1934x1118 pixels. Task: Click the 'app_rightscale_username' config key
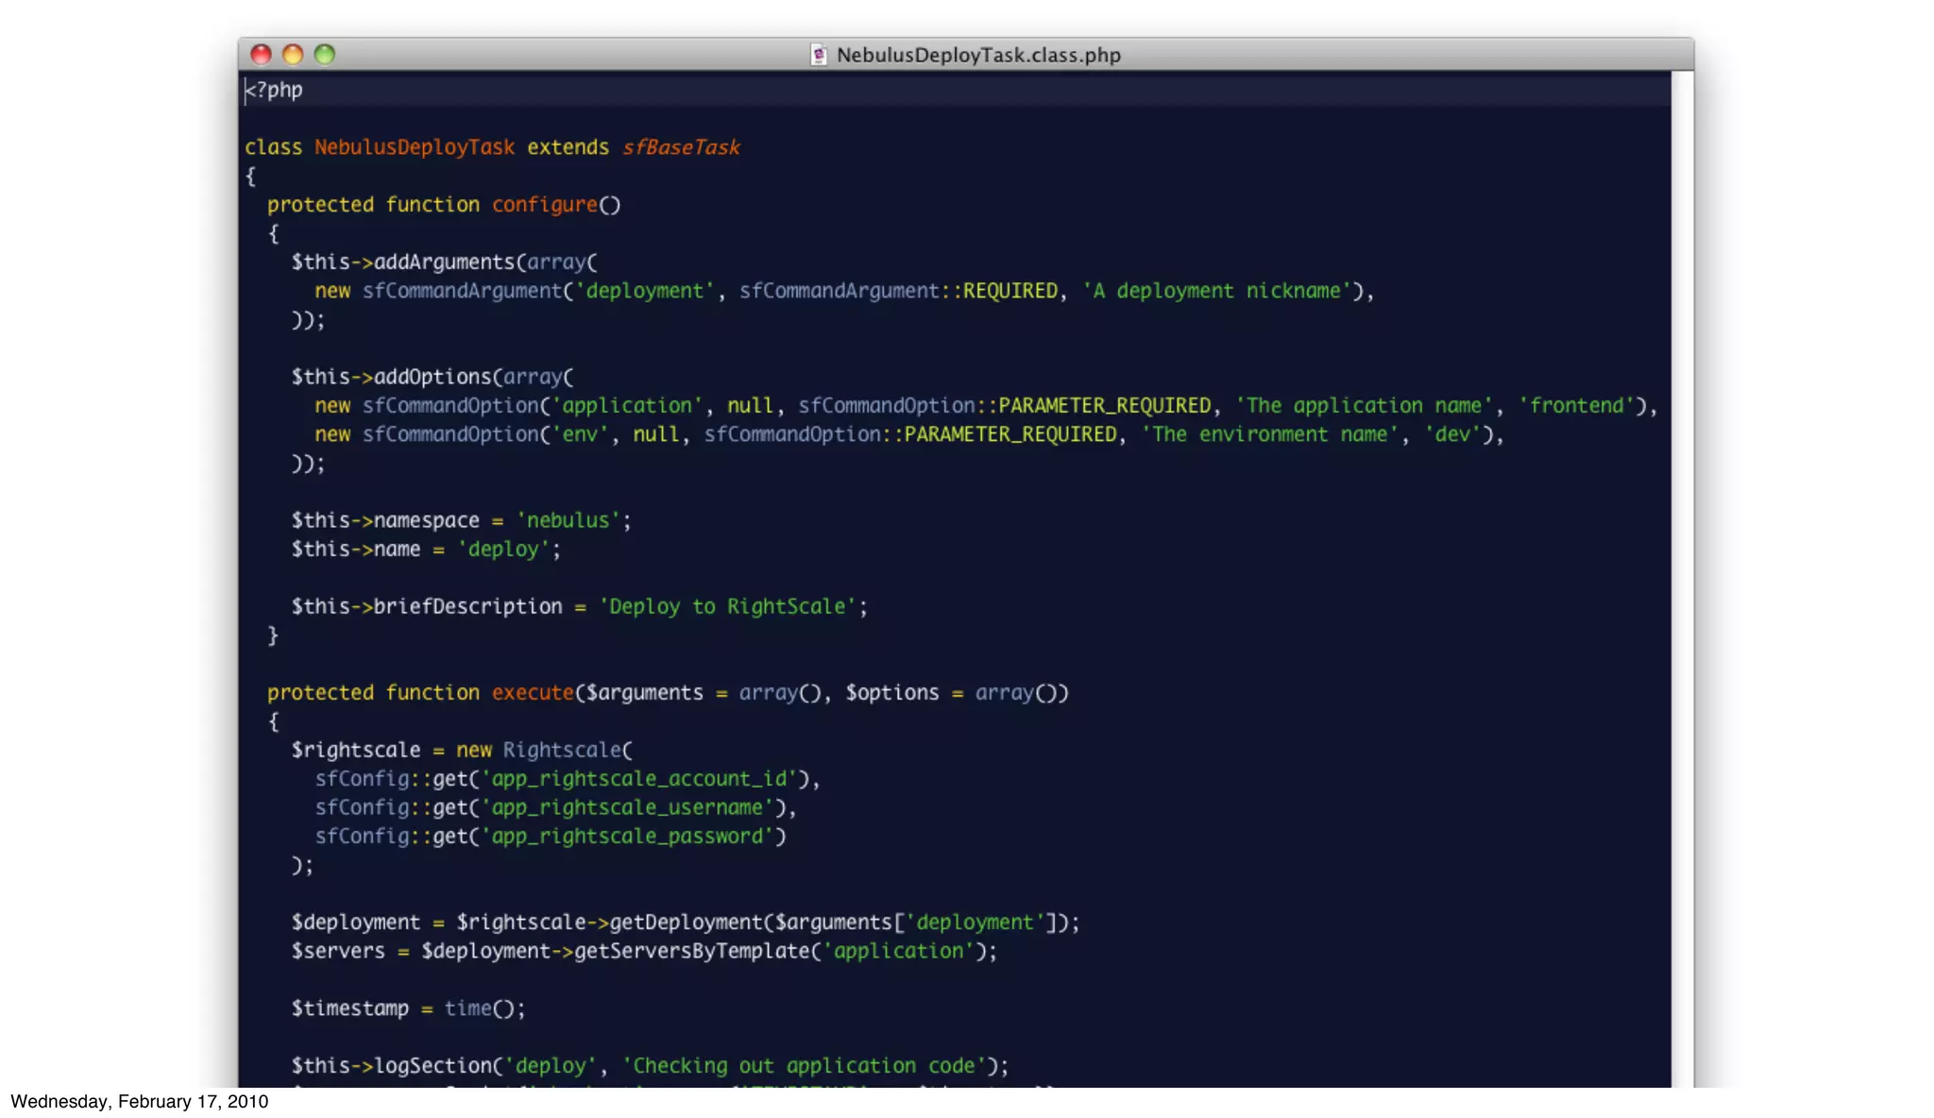tap(627, 807)
